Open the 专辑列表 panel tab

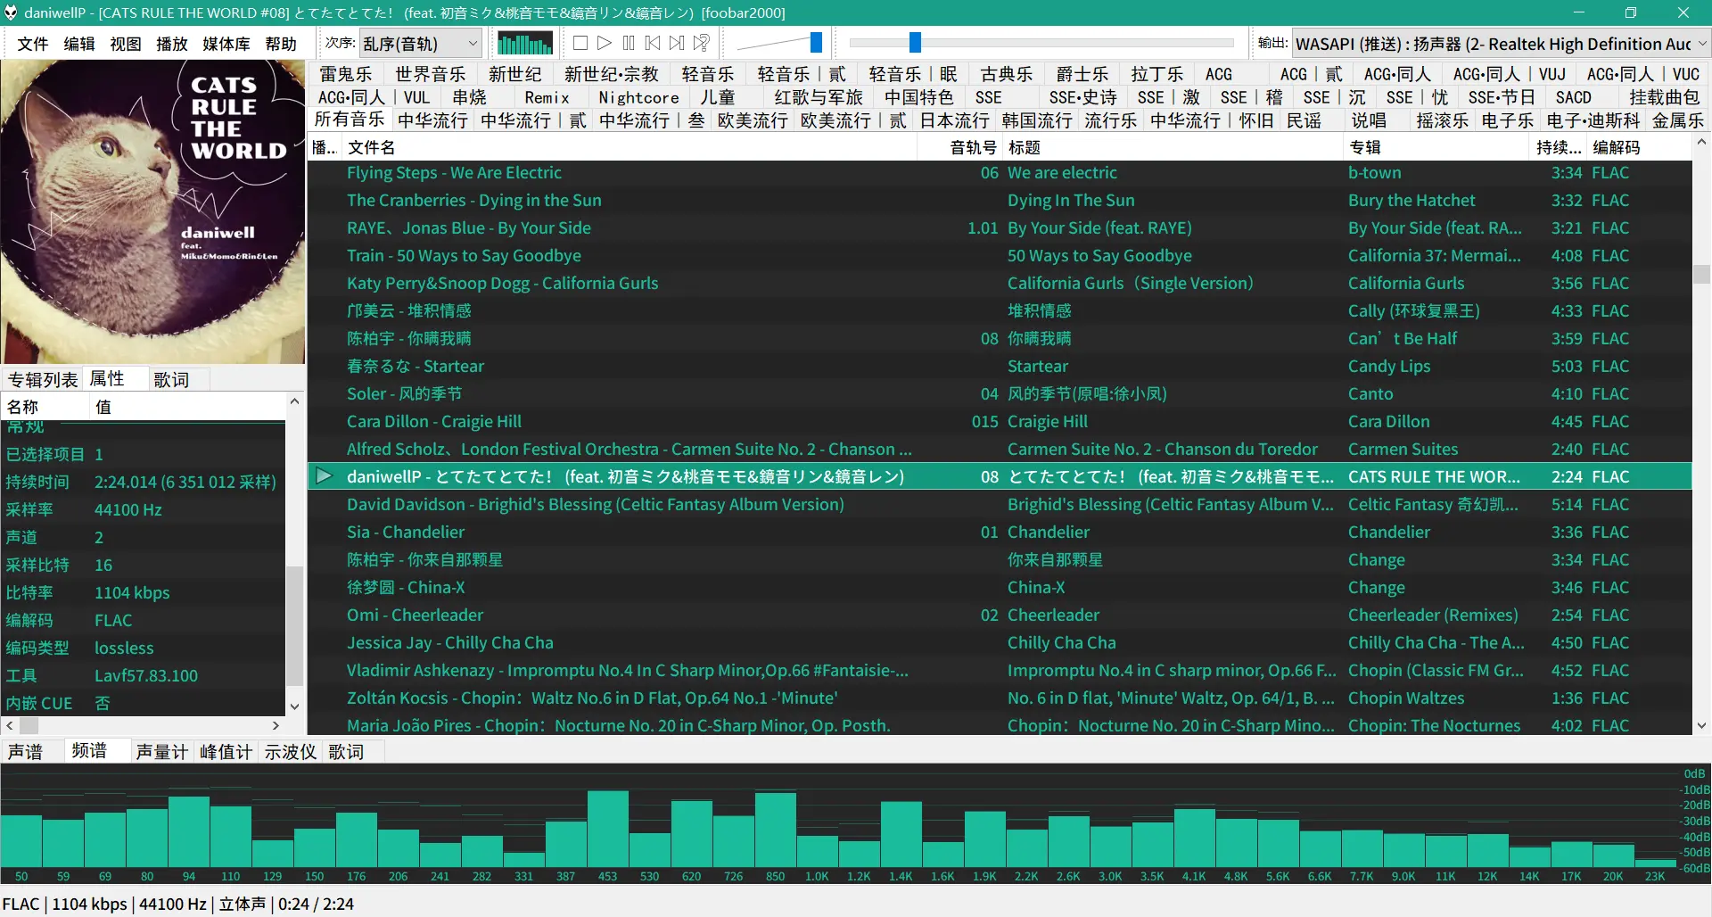(43, 380)
